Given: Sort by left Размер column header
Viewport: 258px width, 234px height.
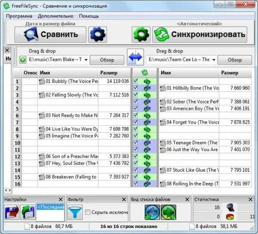Looking at the screenshot, I should 114,73.
